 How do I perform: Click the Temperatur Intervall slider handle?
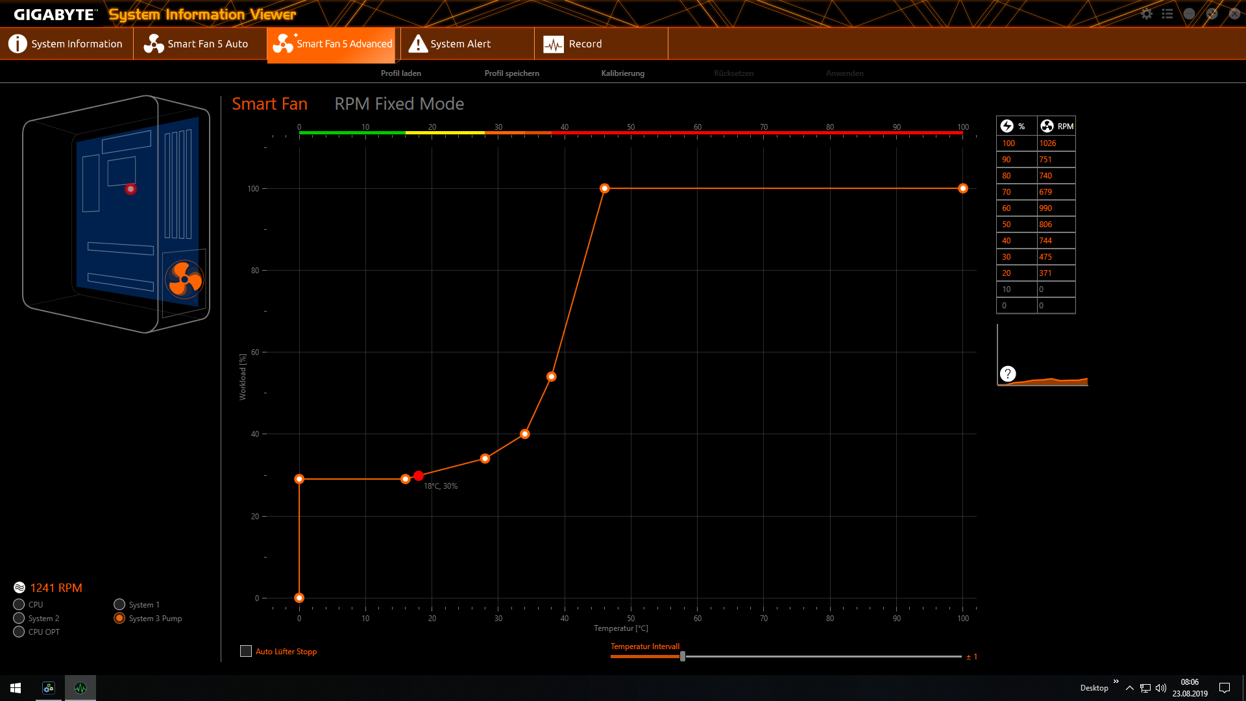[683, 656]
